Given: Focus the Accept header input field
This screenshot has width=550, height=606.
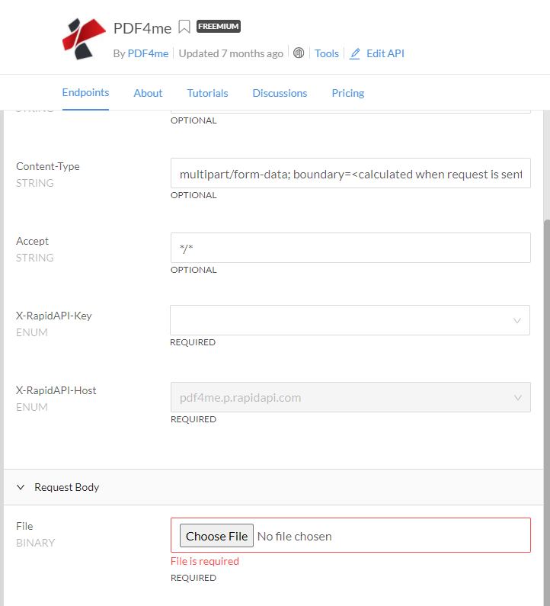Looking at the screenshot, I should [x=350, y=248].
